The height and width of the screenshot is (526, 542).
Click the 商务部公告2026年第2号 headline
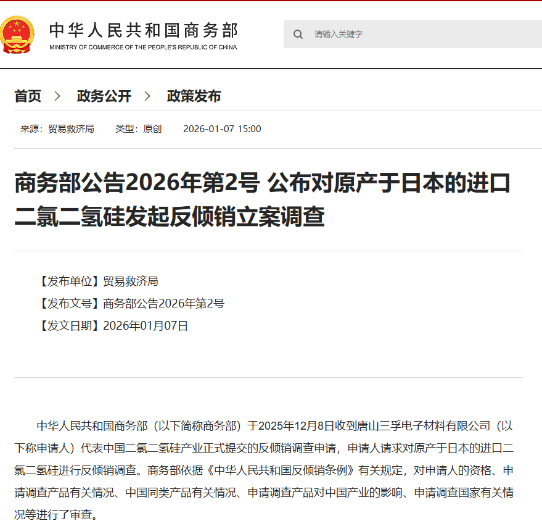pos(263,199)
